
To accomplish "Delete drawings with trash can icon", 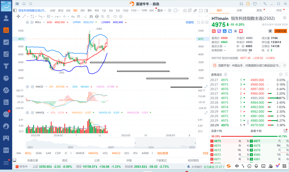I will pyautogui.click(x=108, y=16).
